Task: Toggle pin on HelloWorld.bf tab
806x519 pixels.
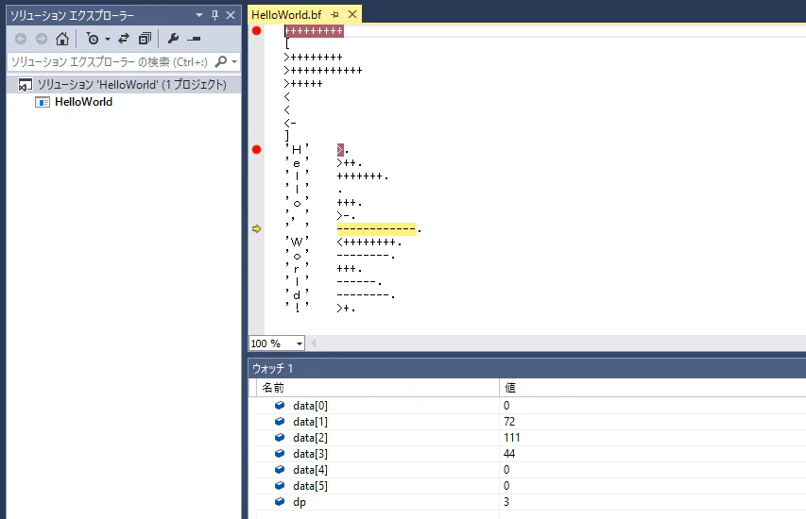Action: click(x=335, y=15)
